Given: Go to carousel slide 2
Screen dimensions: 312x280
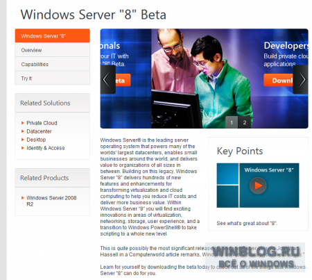Looking at the screenshot, I should coord(245,122).
